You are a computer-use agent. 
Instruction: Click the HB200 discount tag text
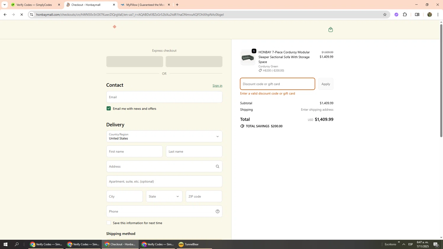point(273,71)
